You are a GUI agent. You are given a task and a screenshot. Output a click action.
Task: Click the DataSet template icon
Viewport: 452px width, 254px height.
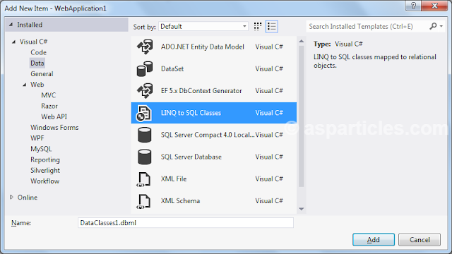point(145,69)
